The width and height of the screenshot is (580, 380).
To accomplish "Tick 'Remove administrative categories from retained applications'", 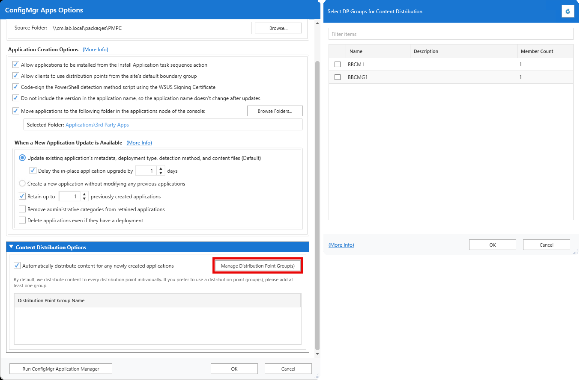I will 22,209.
